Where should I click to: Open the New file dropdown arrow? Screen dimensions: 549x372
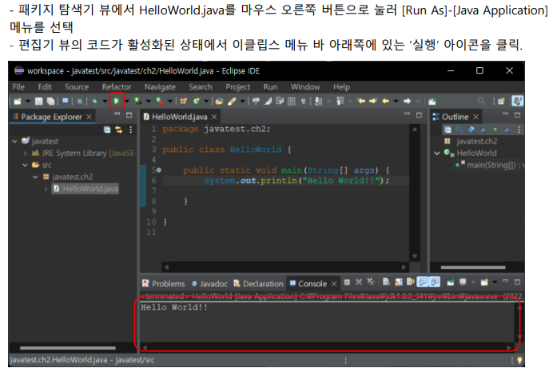click(28, 102)
